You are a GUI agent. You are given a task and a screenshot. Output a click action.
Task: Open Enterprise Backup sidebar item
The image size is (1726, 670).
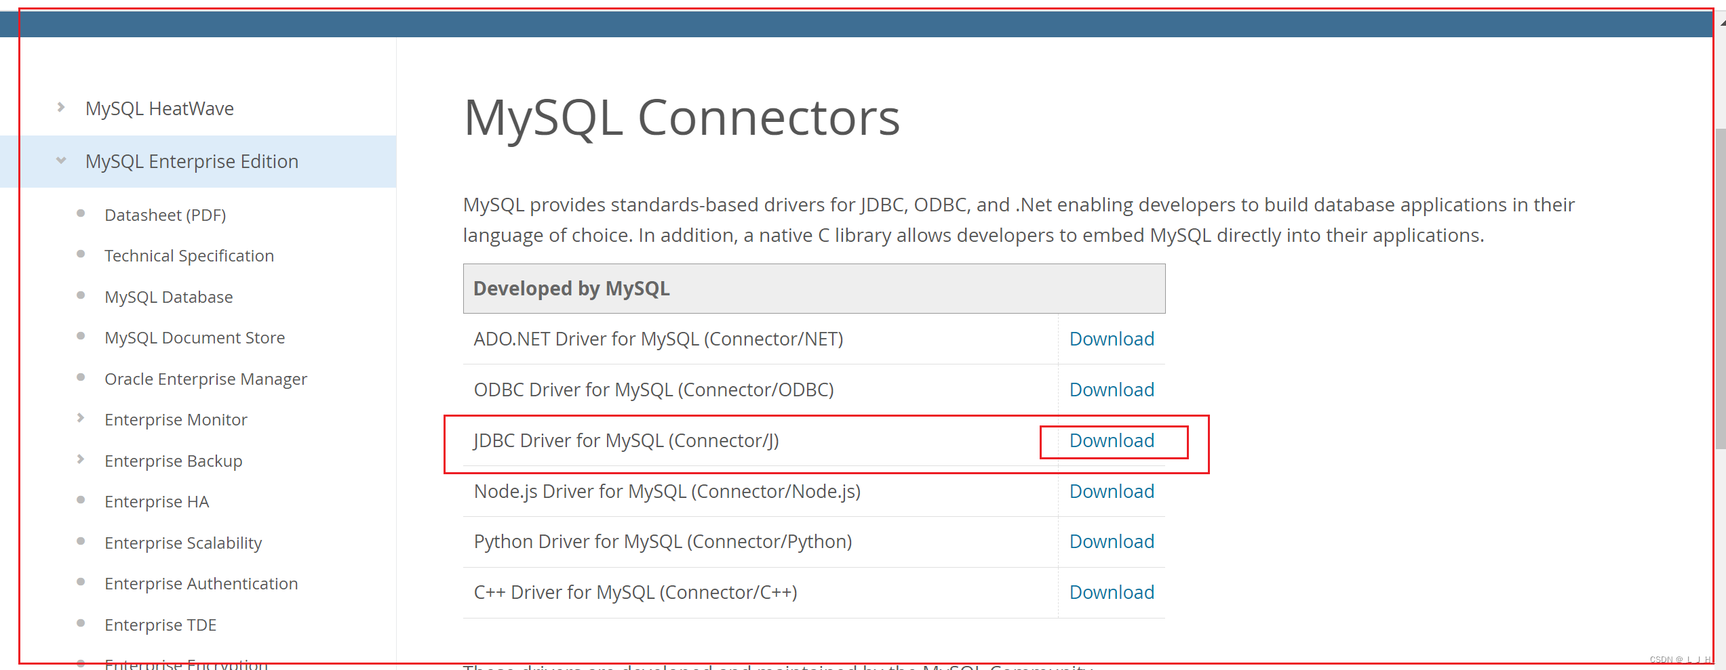(x=174, y=461)
